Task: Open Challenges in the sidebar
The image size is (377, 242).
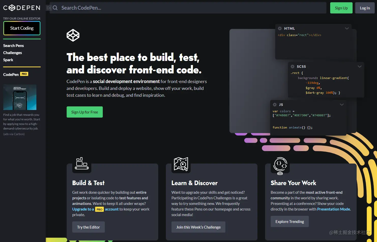Action: (12, 53)
